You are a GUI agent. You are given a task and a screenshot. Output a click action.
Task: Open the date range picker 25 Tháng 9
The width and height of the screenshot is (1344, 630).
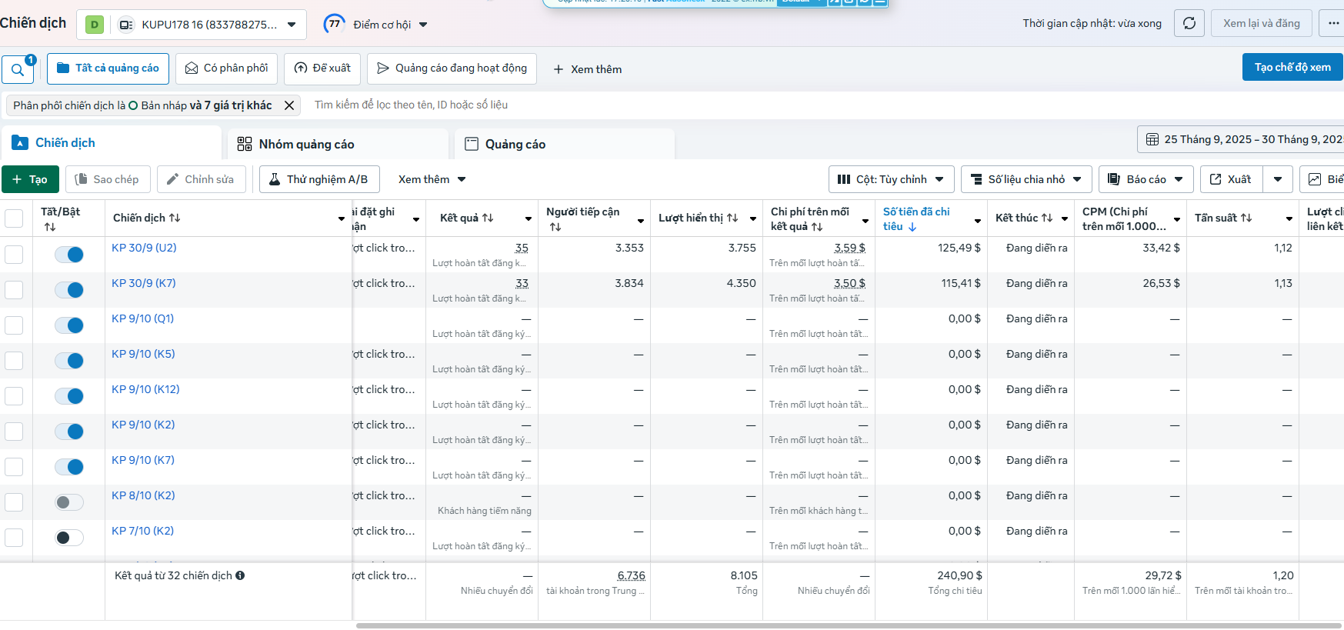coord(1241,139)
